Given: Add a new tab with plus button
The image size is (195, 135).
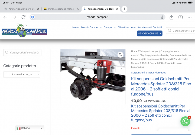Looking at the screenshot, I should point(124,9).
